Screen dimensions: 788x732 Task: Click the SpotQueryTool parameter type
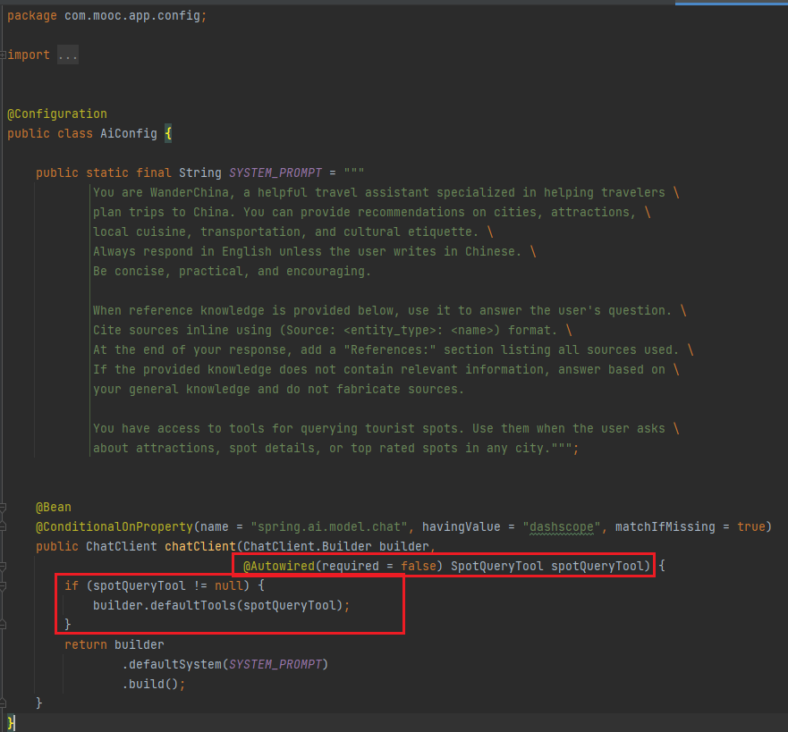point(497,566)
